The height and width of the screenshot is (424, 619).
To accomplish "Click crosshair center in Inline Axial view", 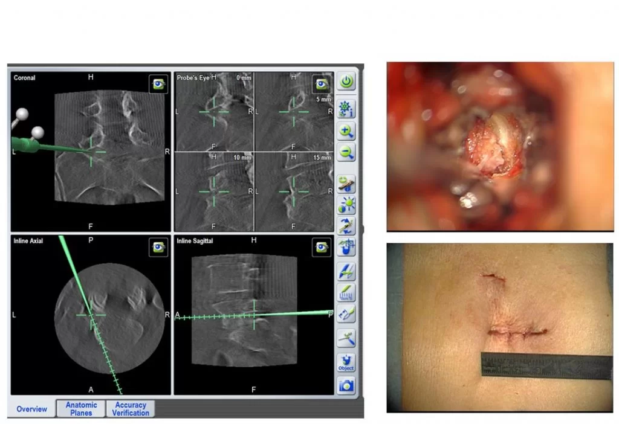I will pyautogui.click(x=91, y=315).
